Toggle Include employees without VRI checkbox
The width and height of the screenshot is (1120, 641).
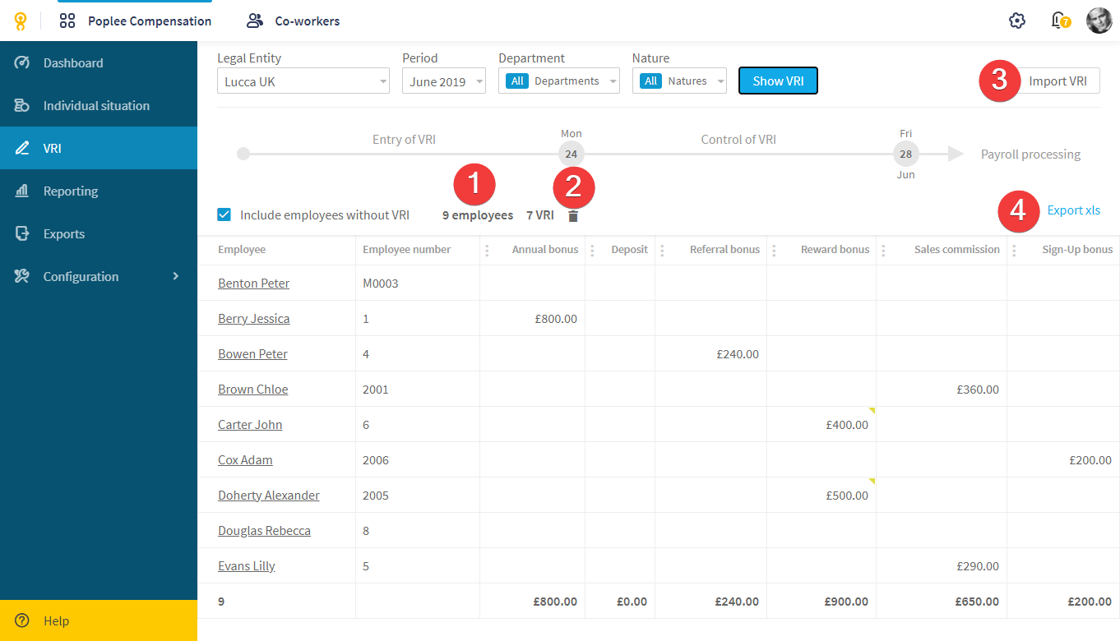[x=224, y=214]
